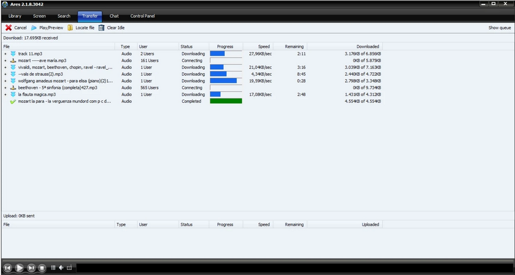515x275 pixels.
Task: Open the Chat tab
Action: [x=114, y=16]
